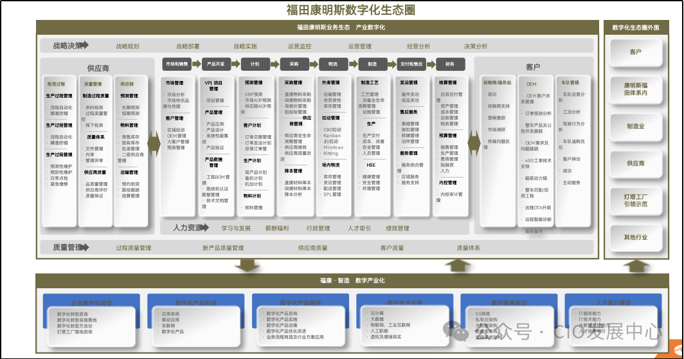Select the 产品开发 process step
The image size is (684, 359).
(x=215, y=64)
